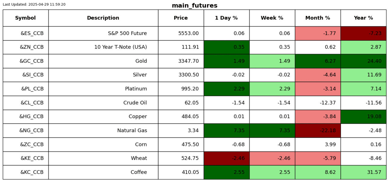Select the Price column header
The height and width of the screenshot is (182, 389).
pyautogui.click(x=181, y=18)
